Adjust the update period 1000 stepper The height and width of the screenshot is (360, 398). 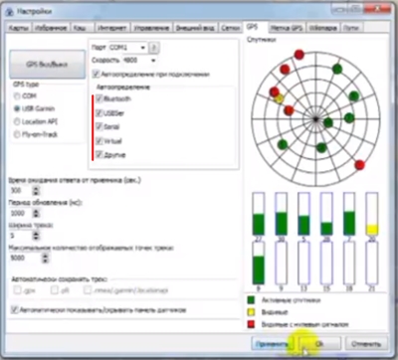pos(36,213)
